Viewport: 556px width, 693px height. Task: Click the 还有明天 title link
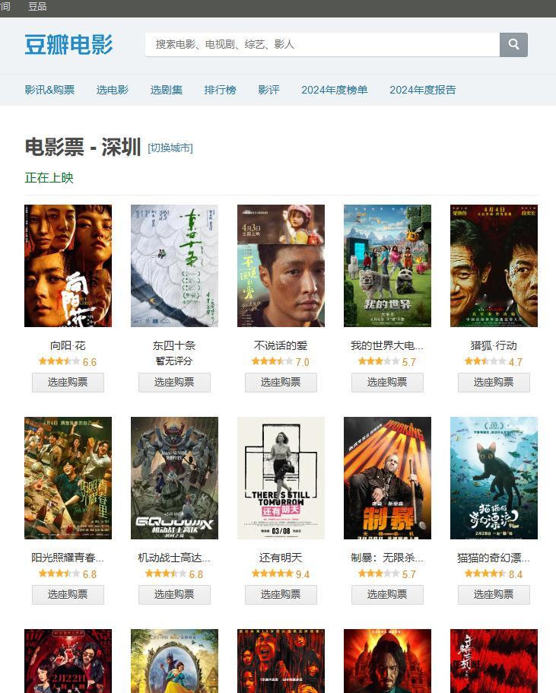coord(281,558)
